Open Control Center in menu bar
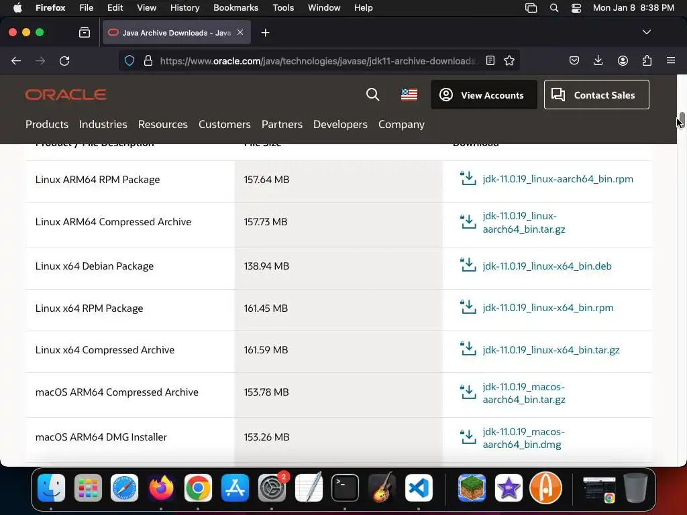 [576, 8]
